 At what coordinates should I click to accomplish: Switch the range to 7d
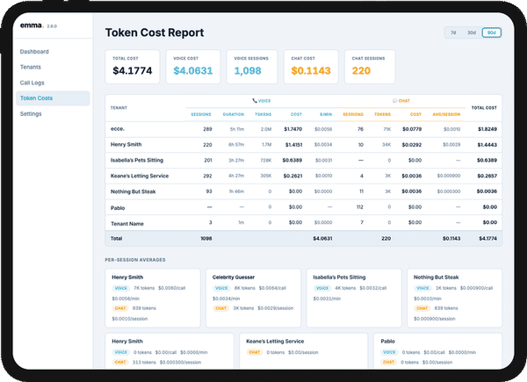[453, 32]
